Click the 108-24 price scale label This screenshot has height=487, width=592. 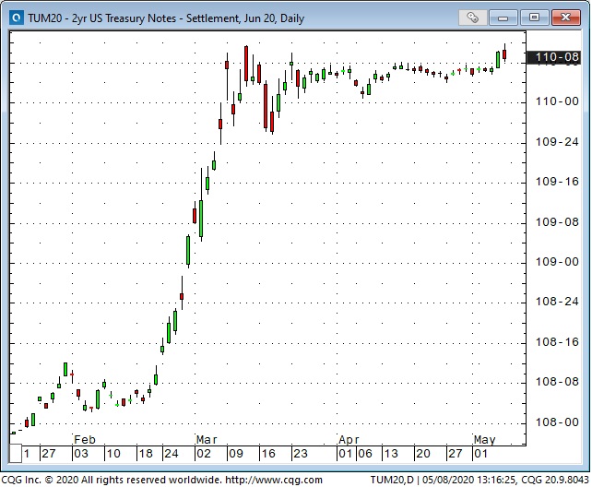coord(557,302)
